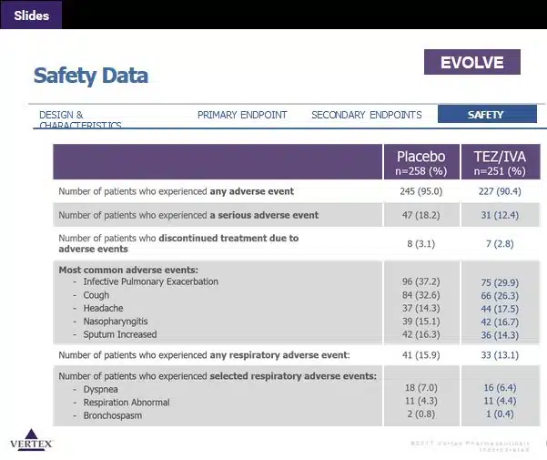Click the EVOLVE study badge
The width and height of the screenshot is (547, 460).
pyautogui.click(x=472, y=62)
